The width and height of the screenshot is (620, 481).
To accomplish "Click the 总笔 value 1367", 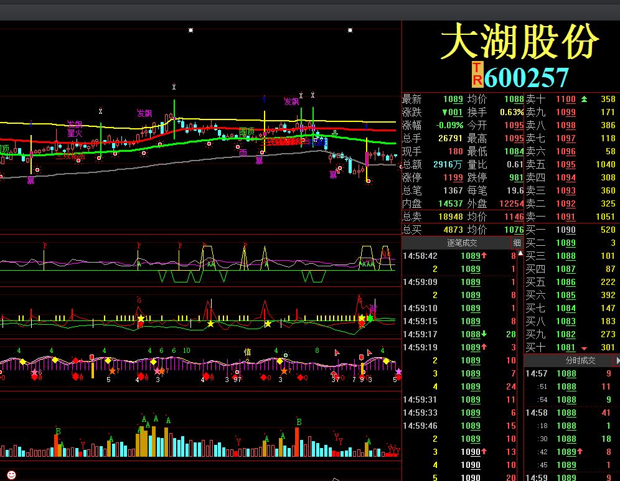I will pyautogui.click(x=453, y=190).
